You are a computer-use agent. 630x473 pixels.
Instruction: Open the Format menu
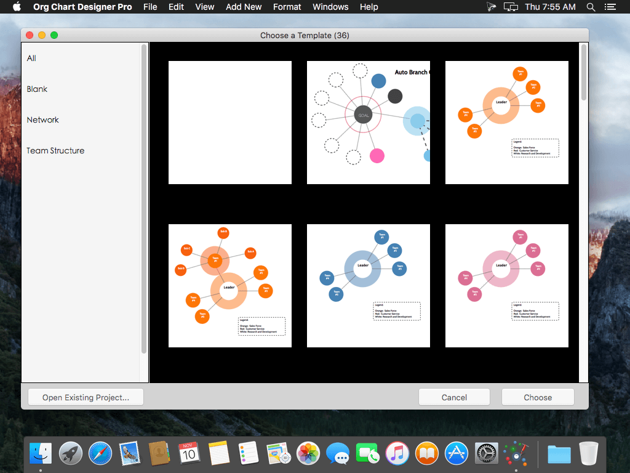click(x=287, y=7)
